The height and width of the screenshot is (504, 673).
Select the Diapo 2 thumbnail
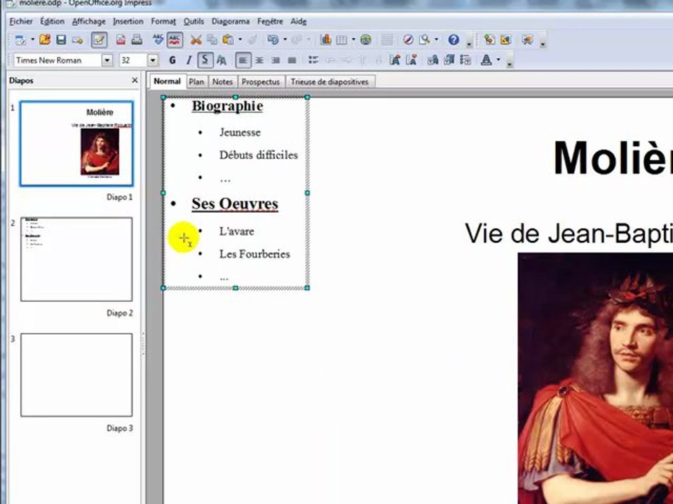pos(76,259)
